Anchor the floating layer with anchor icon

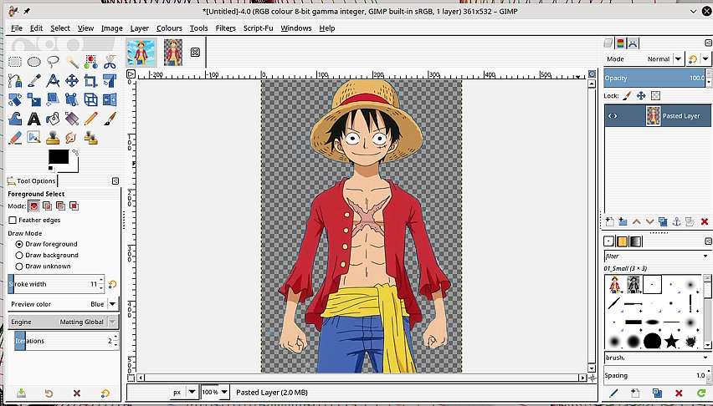pos(676,221)
